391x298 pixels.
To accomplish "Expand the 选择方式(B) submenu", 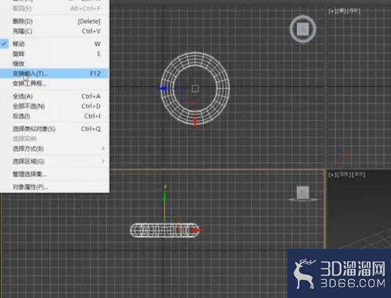I will pyautogui.click(x=54, y=149).
